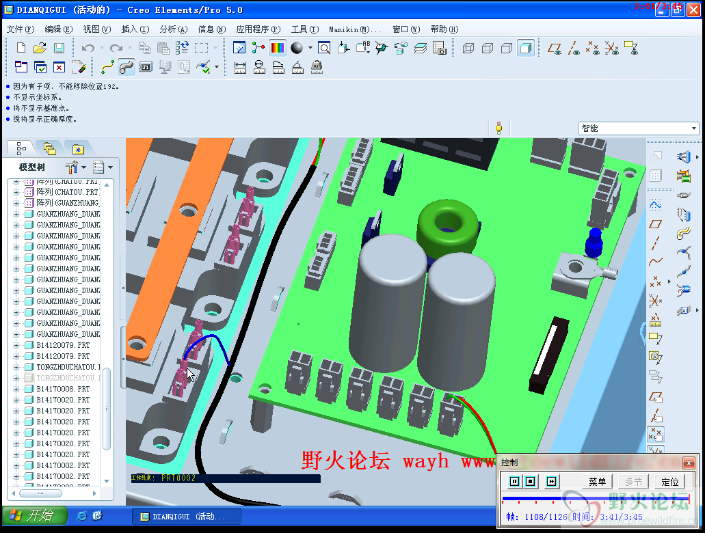This screenshot has width=705, height=533.
Task: Open the Layers stack icon
Action: pyautogui.click(x=420, y=48)
